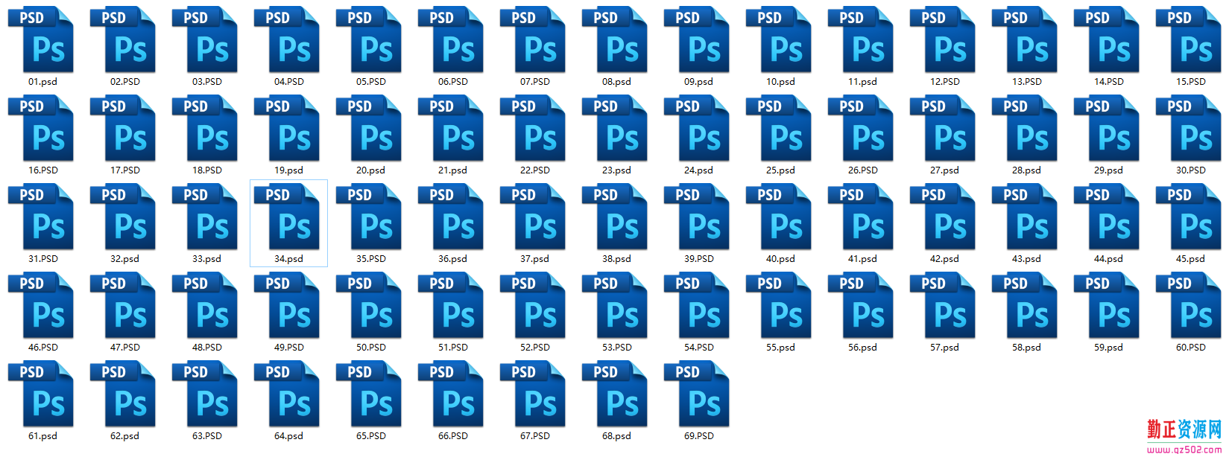Choose the 52.PSD file icon
Viewport: 1229px width, 454px height.
pyautogui.click(x=533, y=305)
